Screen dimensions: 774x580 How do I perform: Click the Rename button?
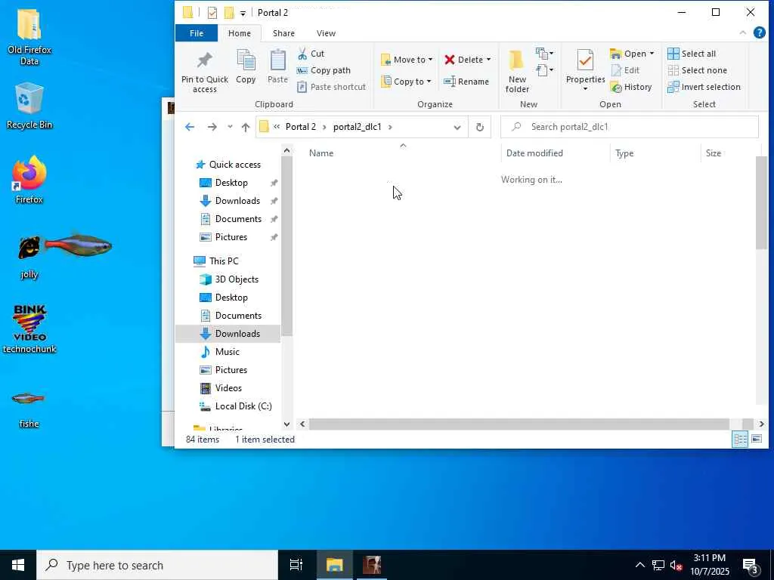click(466, 82)
